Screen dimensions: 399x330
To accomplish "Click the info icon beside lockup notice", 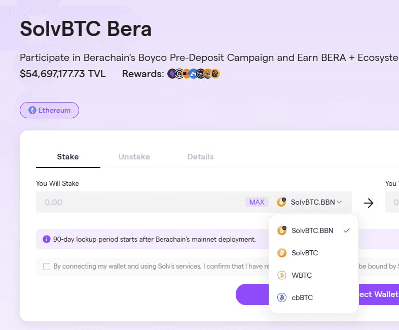I will click(47, 239).
